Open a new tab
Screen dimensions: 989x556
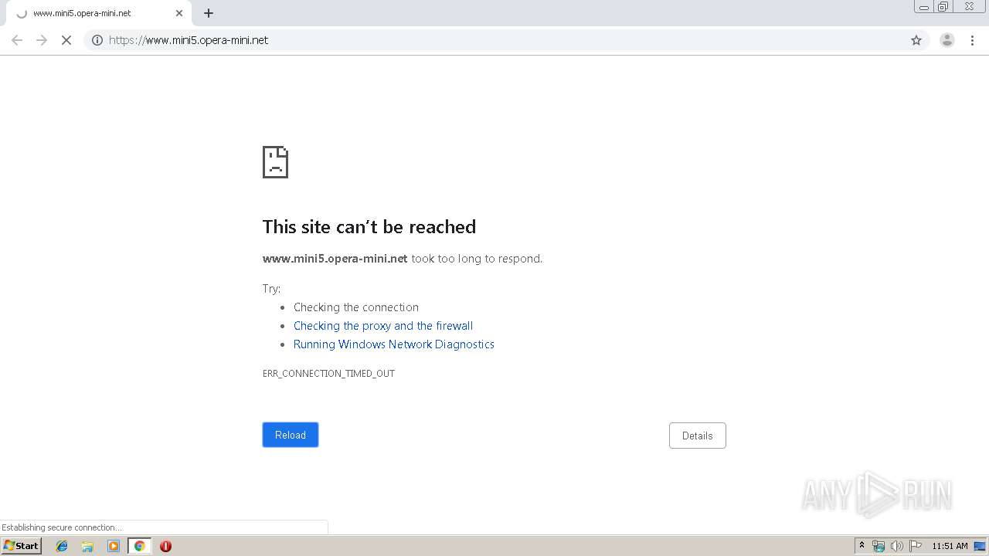pyautogui.click(x=209, y=13)
